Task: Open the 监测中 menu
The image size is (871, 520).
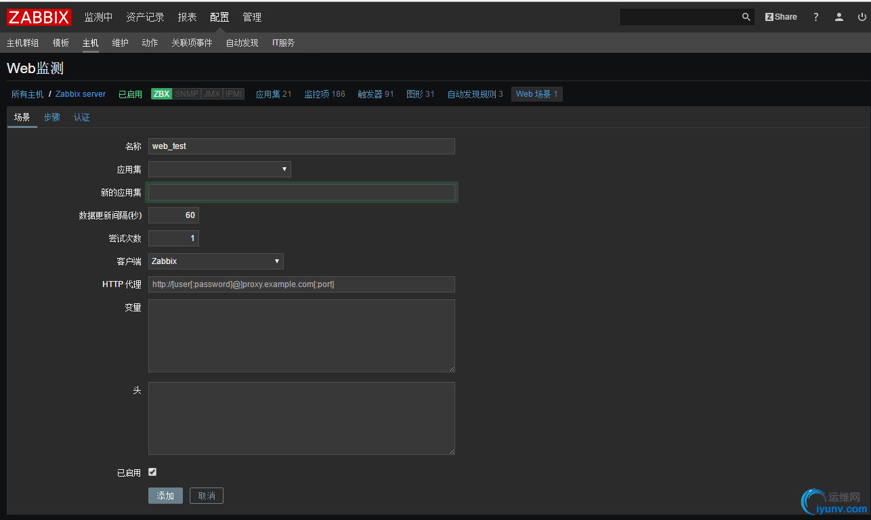Action: coord(98,17)
